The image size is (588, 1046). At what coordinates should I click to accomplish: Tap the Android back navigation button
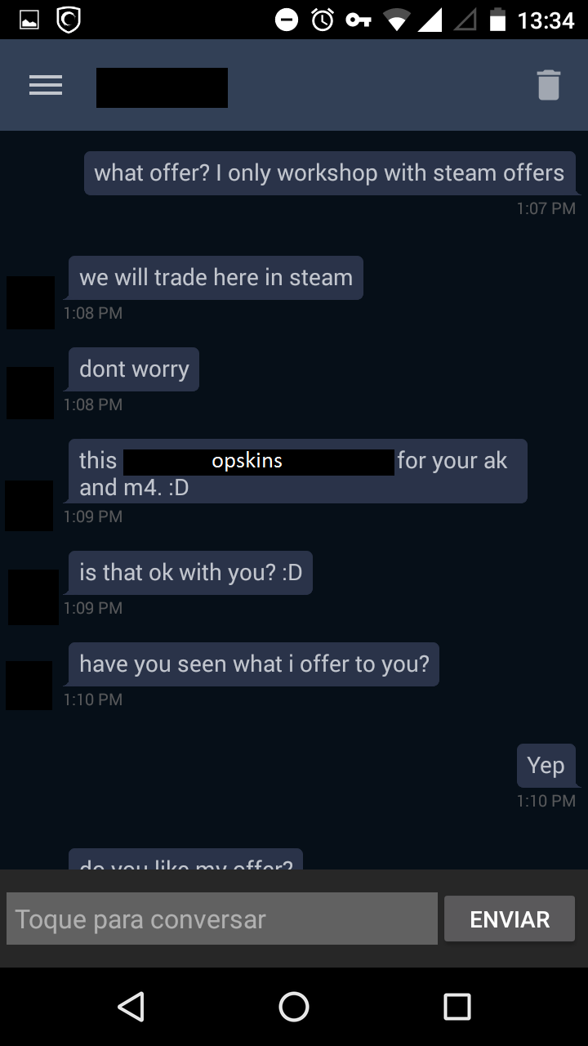pos(131,1007)
